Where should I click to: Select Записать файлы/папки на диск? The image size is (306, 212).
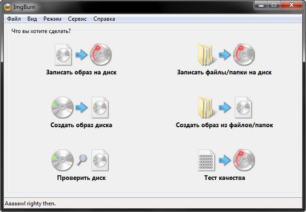click(224, 73)
